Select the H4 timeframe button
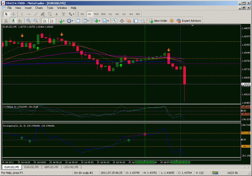 coord(117,14)
